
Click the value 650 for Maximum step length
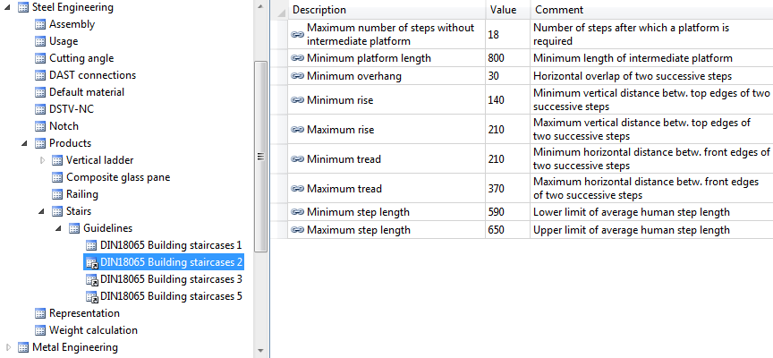[x=497, y=230]
